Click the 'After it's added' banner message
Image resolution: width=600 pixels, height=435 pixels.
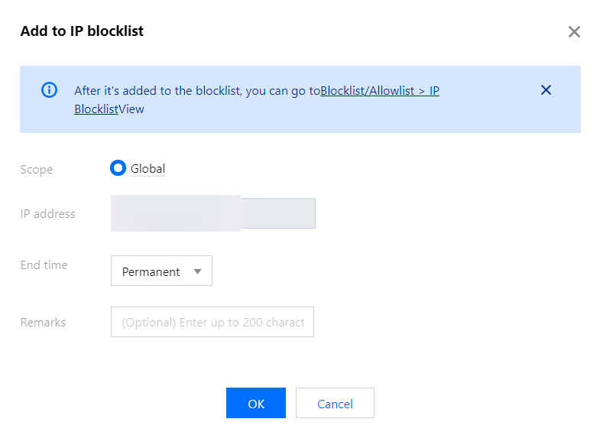(x=196, y=91)
